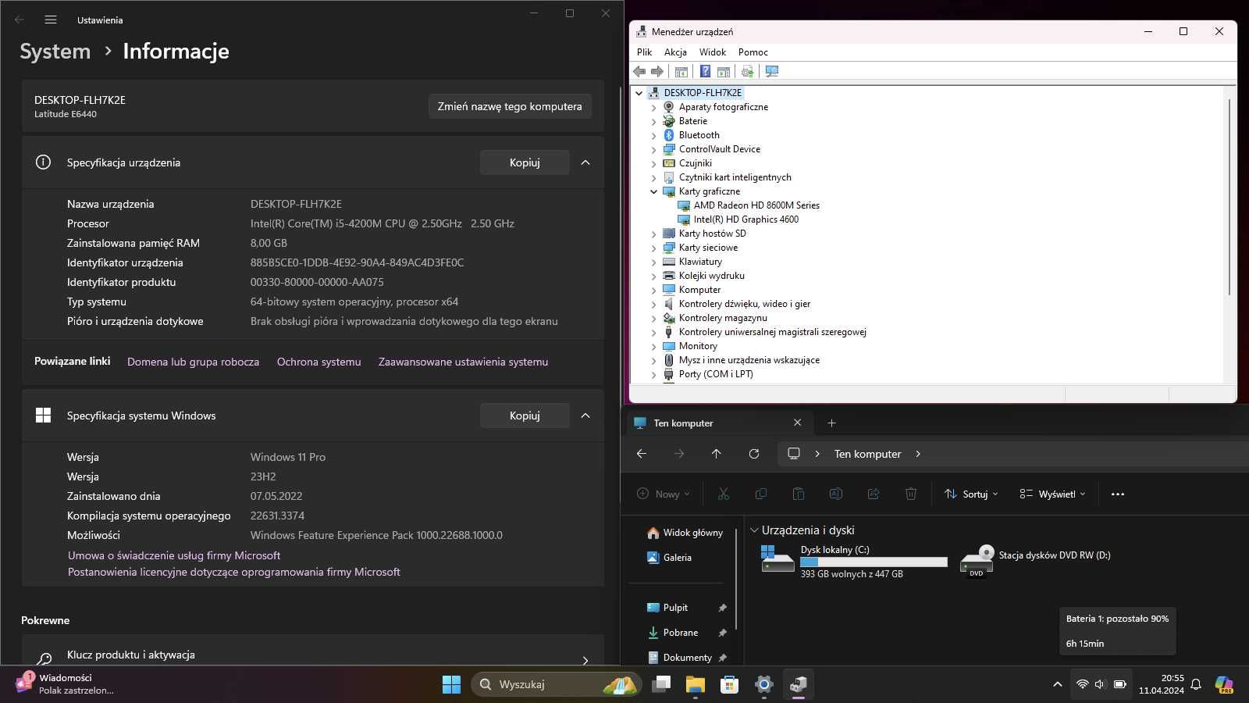Open DVD RW drive (D:)
Viewport: 1249px width, 703px height.
point(1036,560)
